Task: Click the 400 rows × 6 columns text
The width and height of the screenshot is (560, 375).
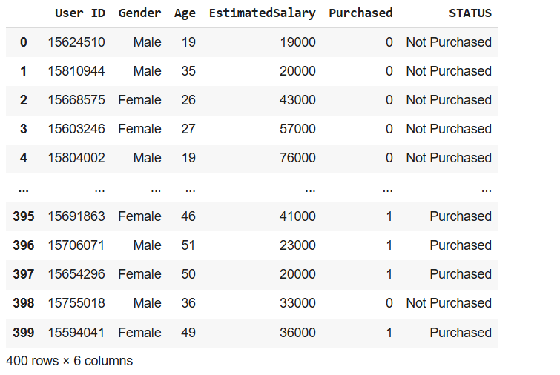Action: pyautogui.click(x=69, y=361)
